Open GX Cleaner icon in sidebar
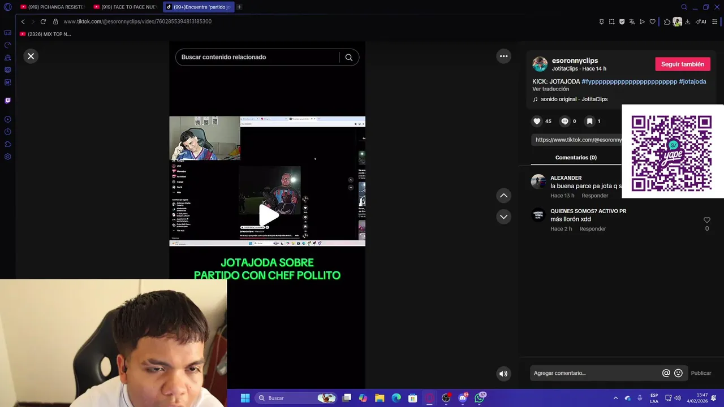The width and height of the screenshot is (724, 407). pos(8,58)
